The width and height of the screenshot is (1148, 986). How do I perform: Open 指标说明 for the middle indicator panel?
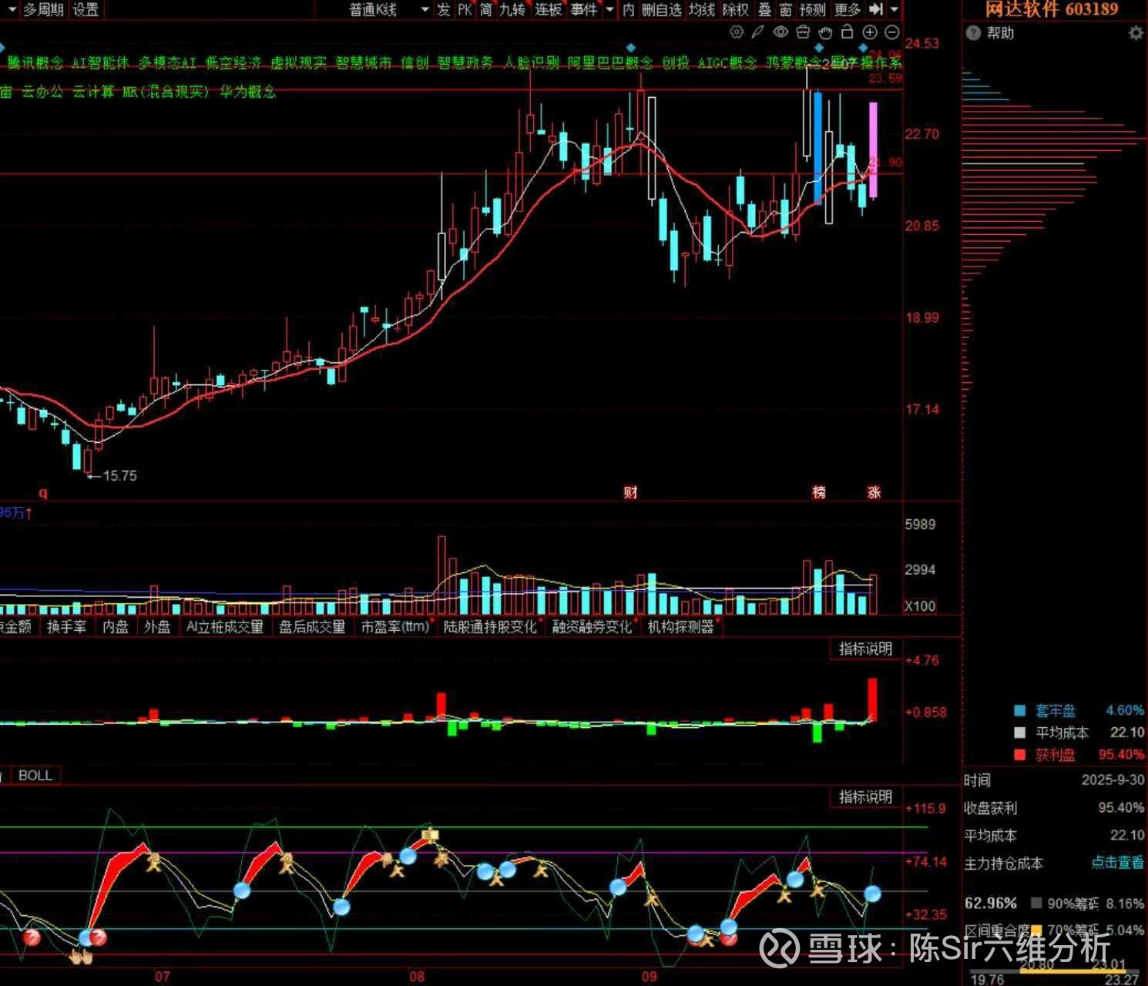coord(865,649)
